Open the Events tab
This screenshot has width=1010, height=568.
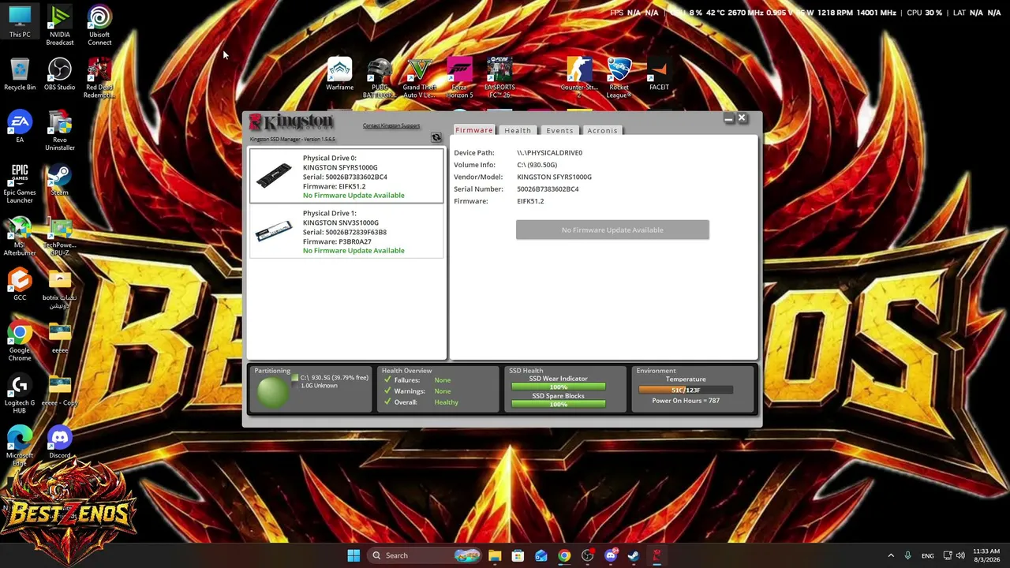click(x=559, y=130)
